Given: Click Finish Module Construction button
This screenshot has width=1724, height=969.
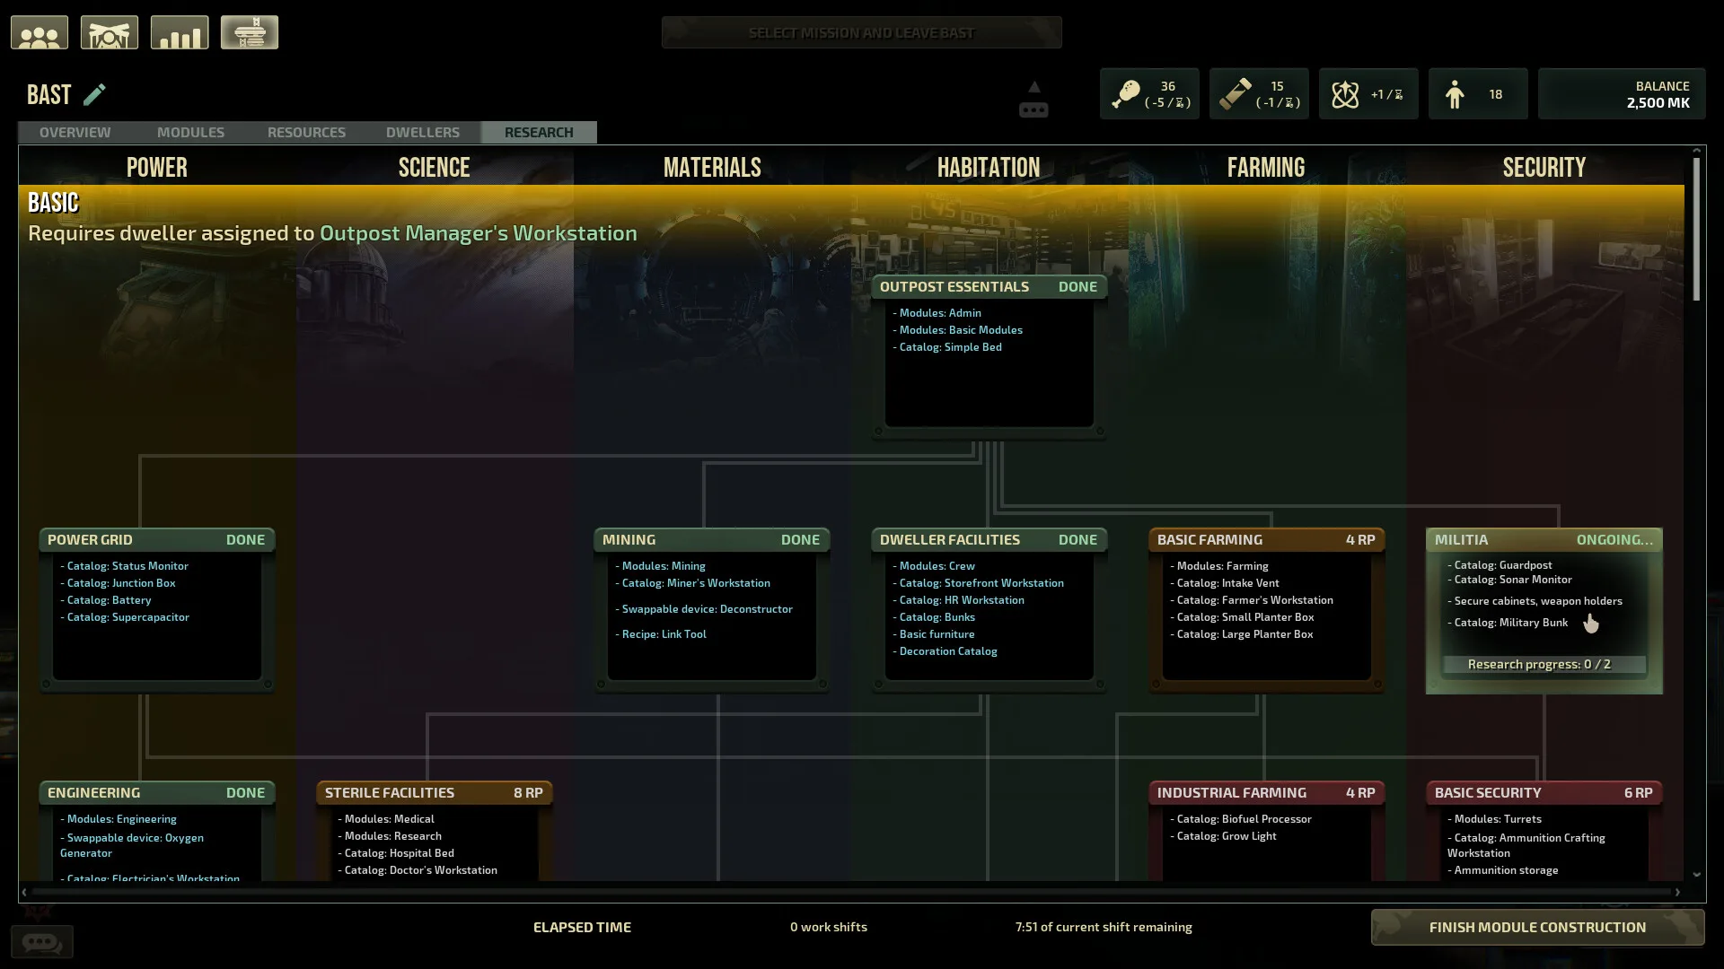Looking at the screenshot, I should click(x=1537, y=927).
